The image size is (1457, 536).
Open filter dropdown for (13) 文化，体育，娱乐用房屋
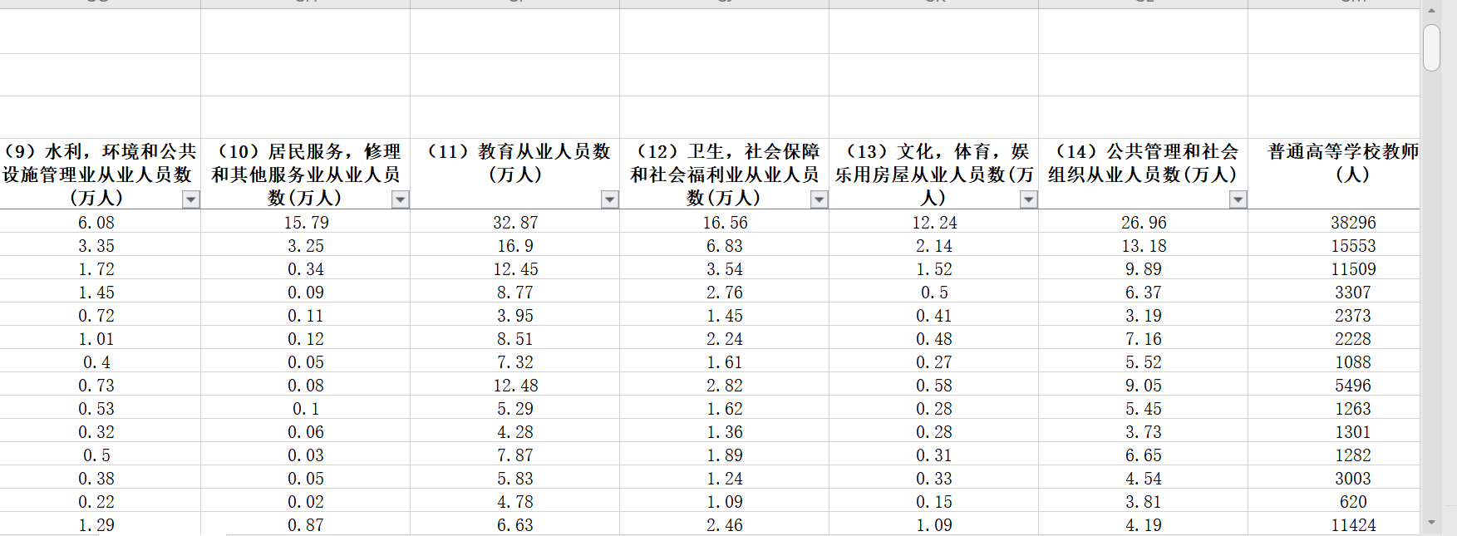point(1029,199)
